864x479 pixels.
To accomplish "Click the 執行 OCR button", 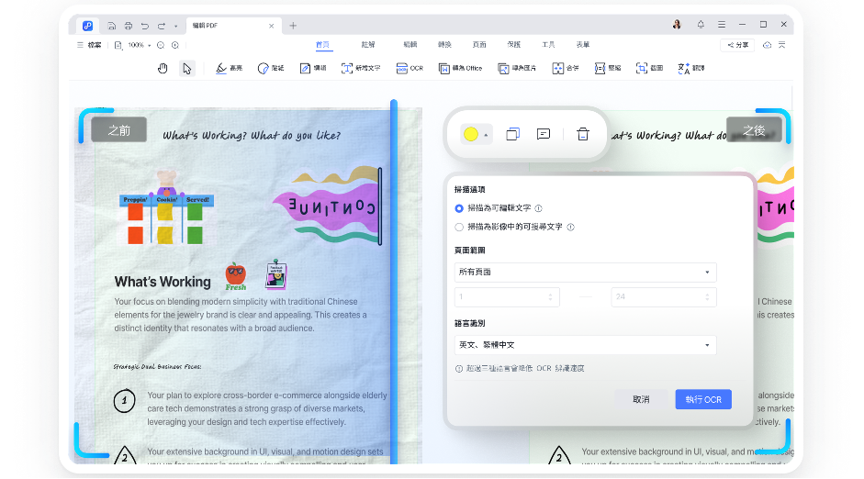I will point(702,399).
